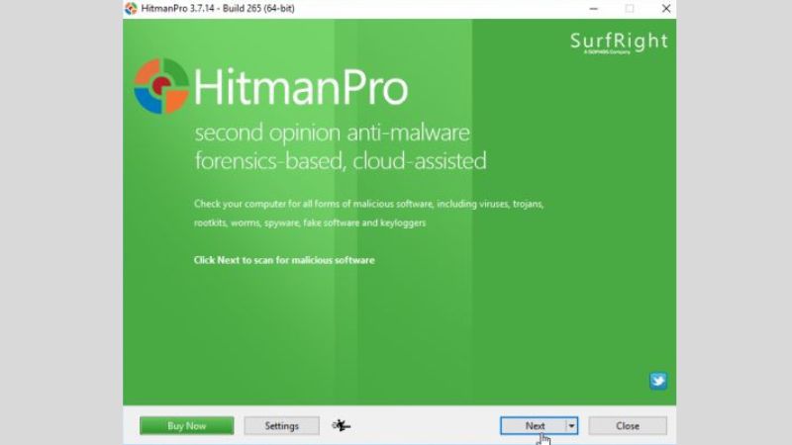Click the large HitmanPro crosshair logo

coord(161,86)
